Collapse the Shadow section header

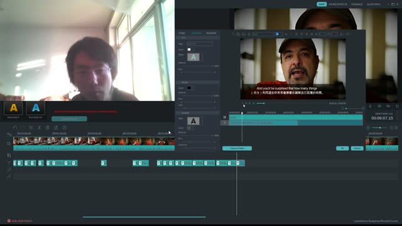click(198, 113)
